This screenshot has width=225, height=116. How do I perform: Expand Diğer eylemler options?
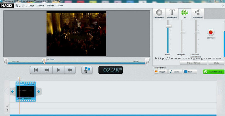coord(193,63)
